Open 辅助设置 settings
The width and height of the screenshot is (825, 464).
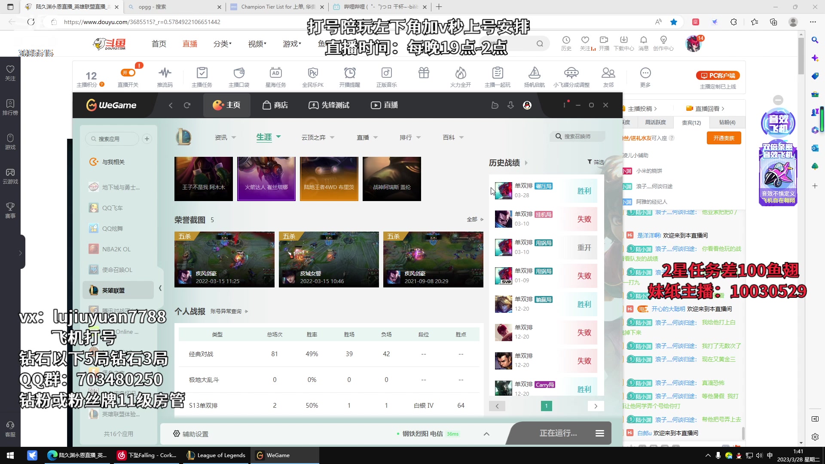pos(190,434)
